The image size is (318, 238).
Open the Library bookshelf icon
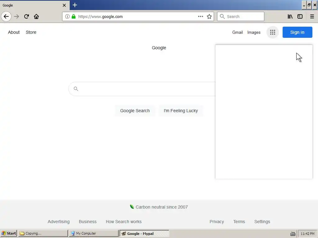click(x=290, y=16)
